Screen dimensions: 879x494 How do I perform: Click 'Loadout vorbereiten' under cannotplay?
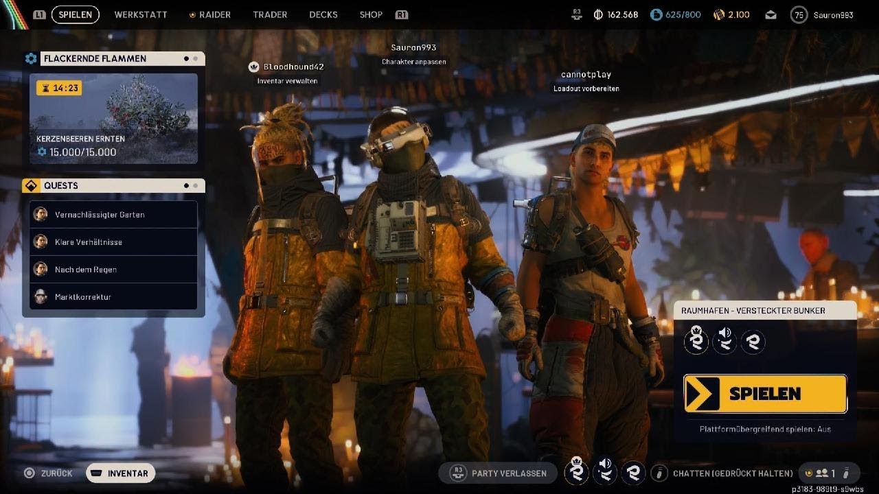pos(586,89)
